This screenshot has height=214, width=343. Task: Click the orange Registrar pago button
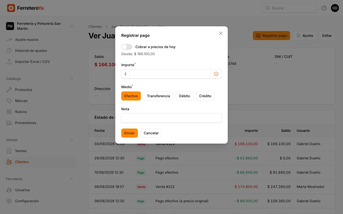click(271, 36)
